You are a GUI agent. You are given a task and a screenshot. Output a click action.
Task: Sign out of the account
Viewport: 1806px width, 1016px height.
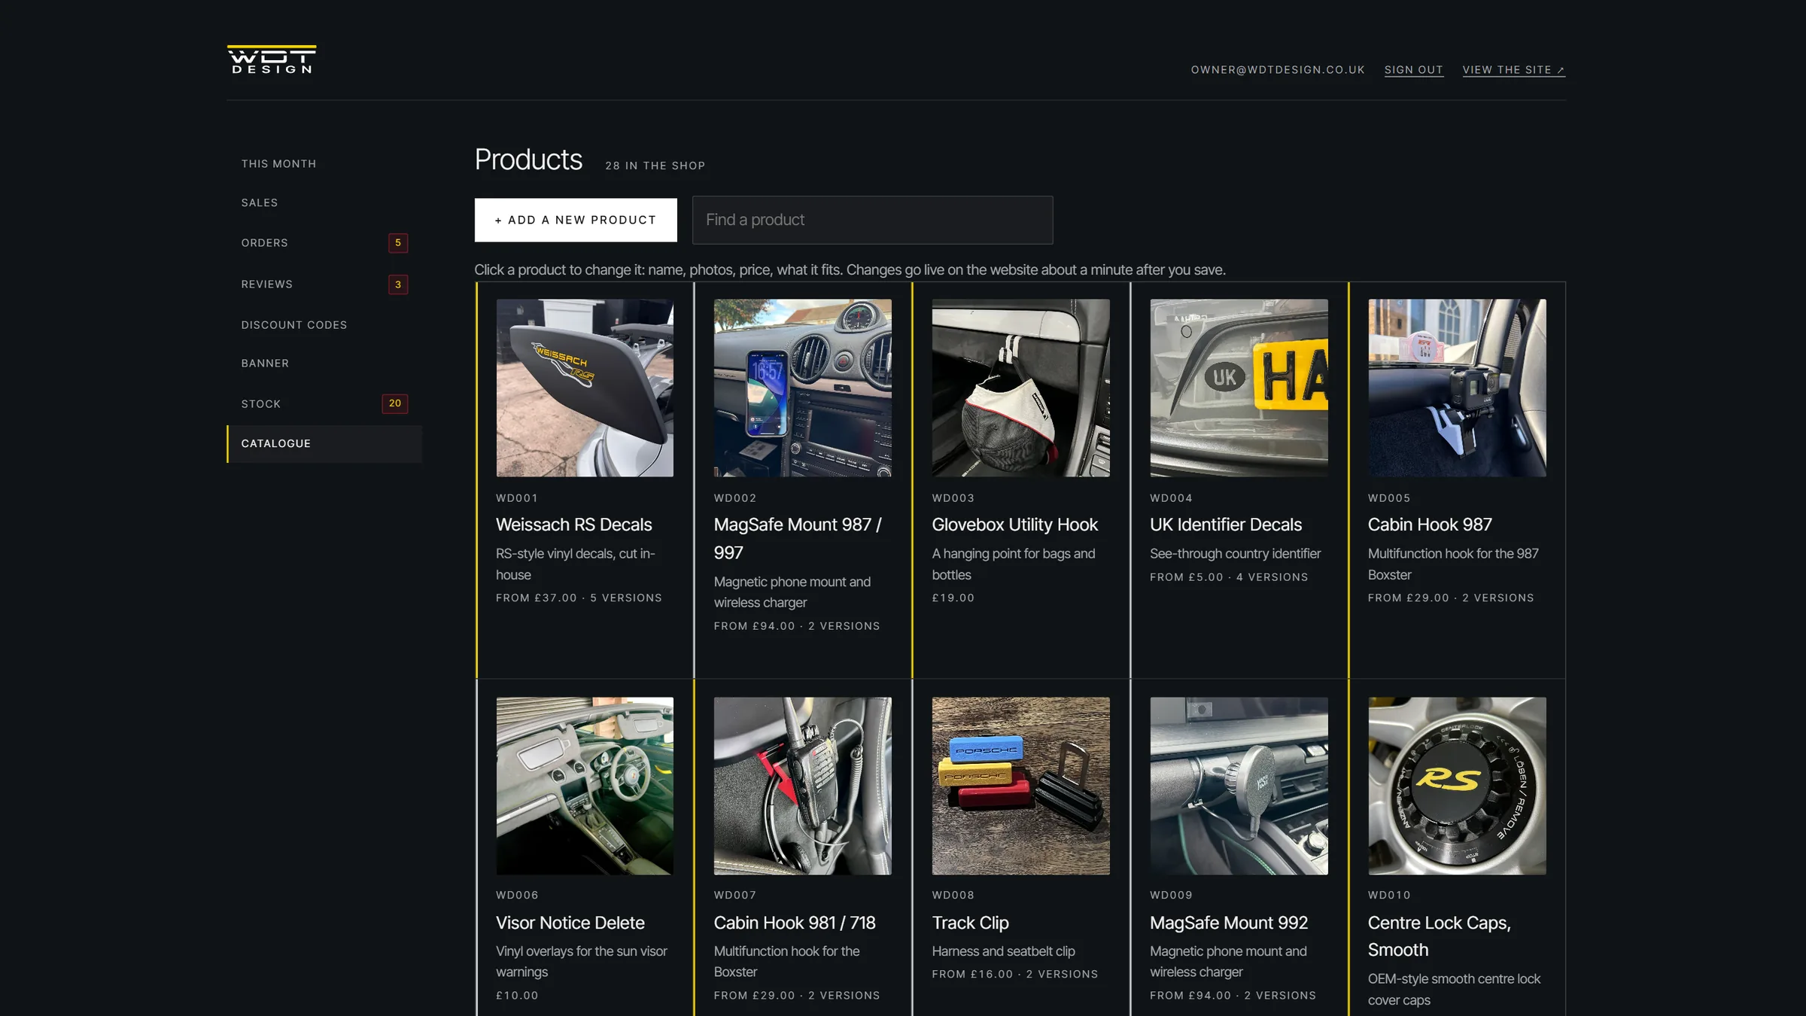pos(1414,69)
